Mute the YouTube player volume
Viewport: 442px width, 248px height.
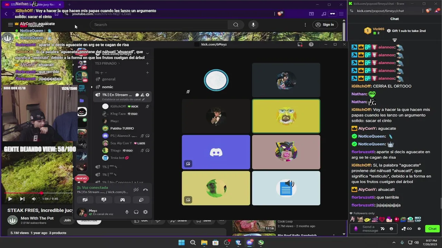pos(34,199)
